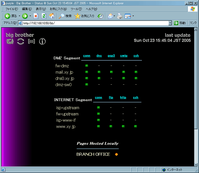Screen dimensions: 199x173
Task: Open the Forward button history dropdown arrow
Action: 30,16
